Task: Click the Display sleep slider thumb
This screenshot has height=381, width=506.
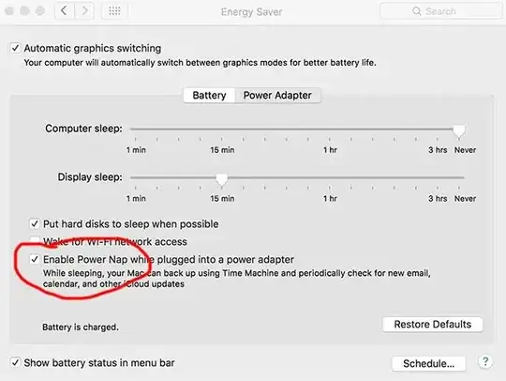Action: pyautogui.click(x=222, y=179)
